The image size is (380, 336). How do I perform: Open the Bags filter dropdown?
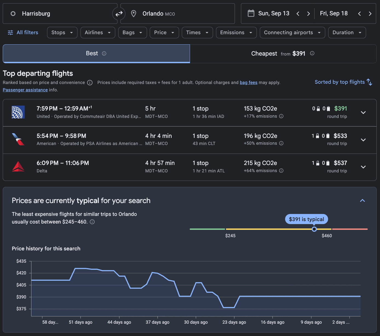[x=133, y=33]
